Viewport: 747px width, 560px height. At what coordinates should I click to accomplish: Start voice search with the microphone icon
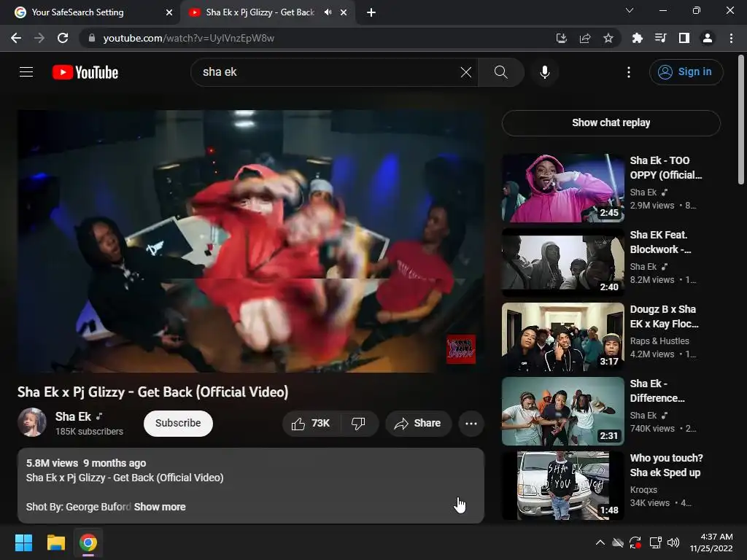click(544, 72)
